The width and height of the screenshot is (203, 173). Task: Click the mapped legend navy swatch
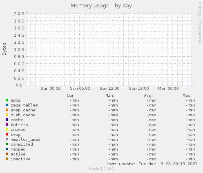[x=7, y=149]
